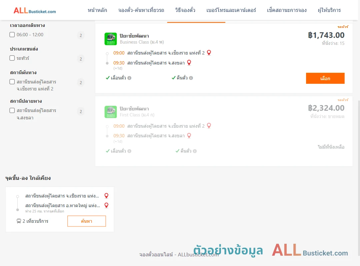Click map pin for 09:30 สงขลา on Business Class

pos(189,63)
